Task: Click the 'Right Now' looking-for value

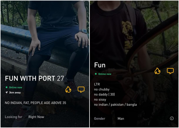Action: [36, 117]
